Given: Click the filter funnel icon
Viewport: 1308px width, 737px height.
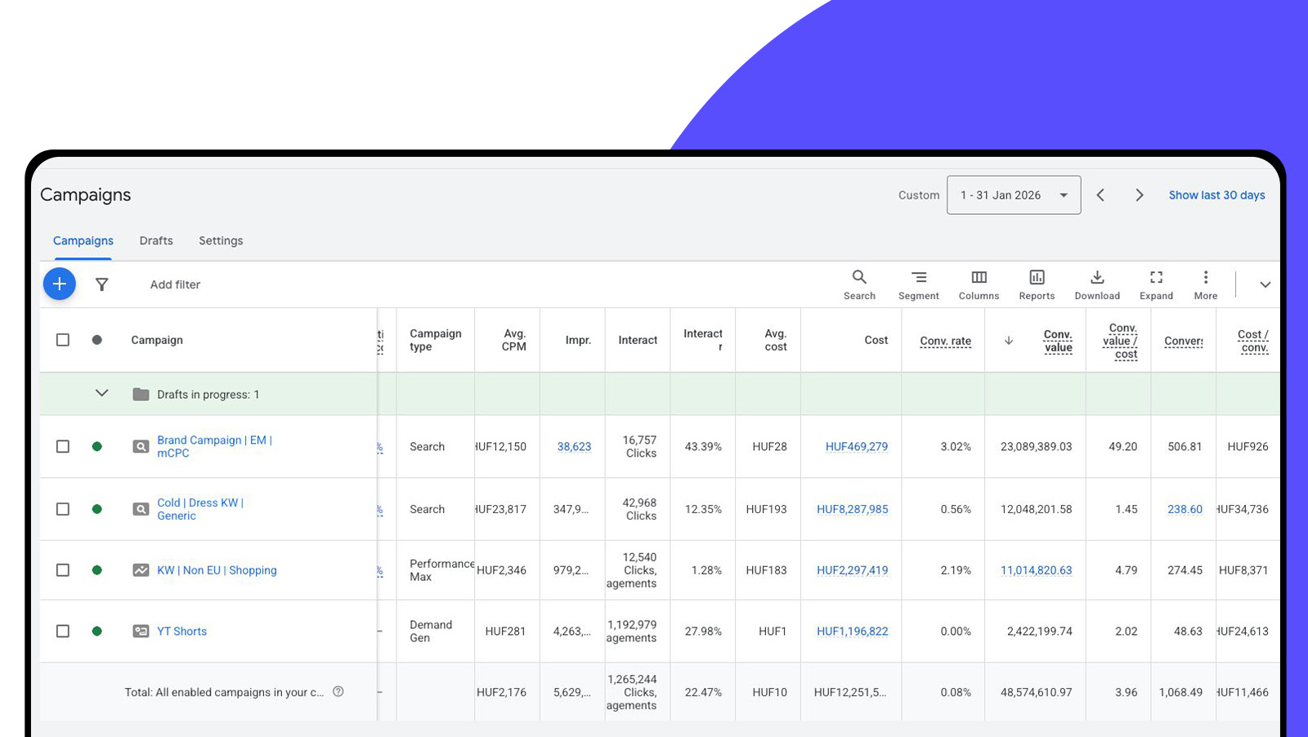Looking at the screenshot, I should point(101,284).
